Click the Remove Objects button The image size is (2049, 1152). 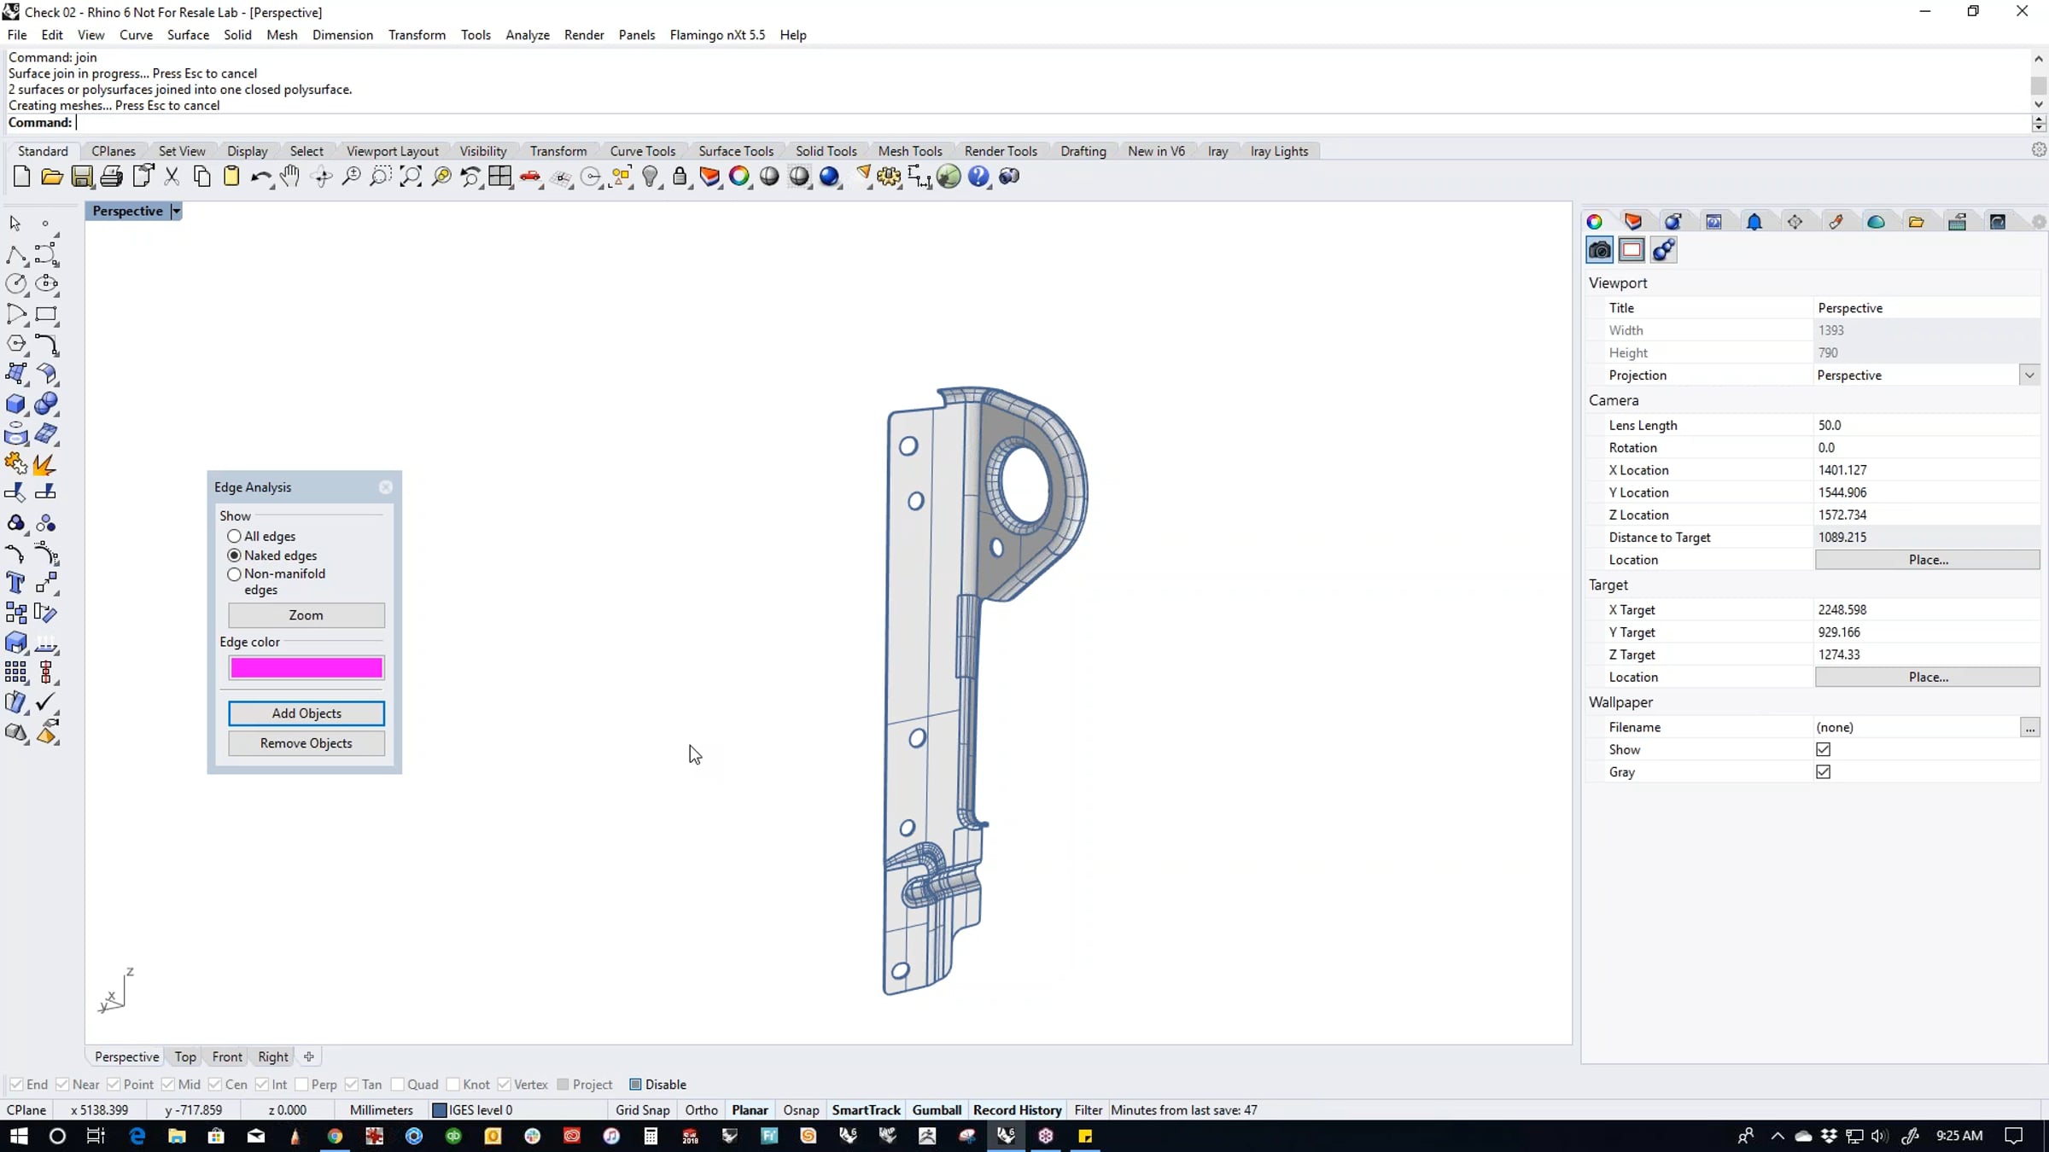(x=306, y=743)
